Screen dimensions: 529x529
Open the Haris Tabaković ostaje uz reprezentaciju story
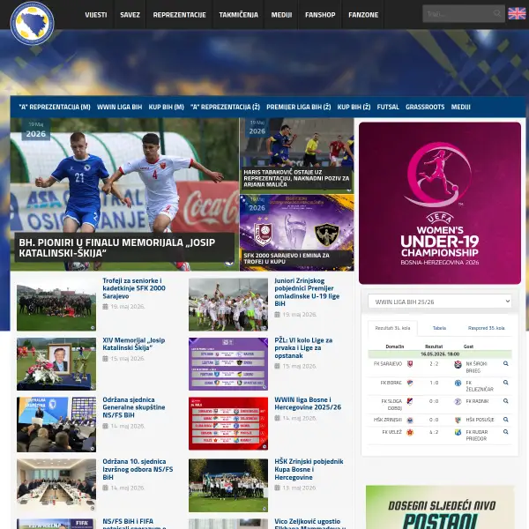coord(296,178)
